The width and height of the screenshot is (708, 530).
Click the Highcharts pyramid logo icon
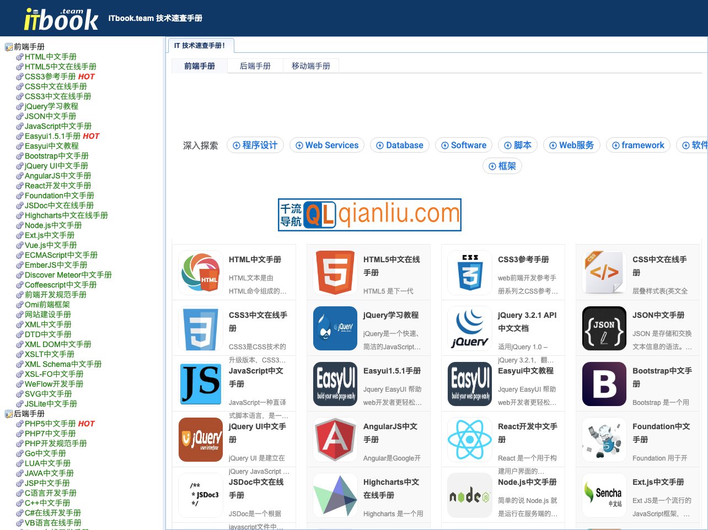[x=335, y=495]
